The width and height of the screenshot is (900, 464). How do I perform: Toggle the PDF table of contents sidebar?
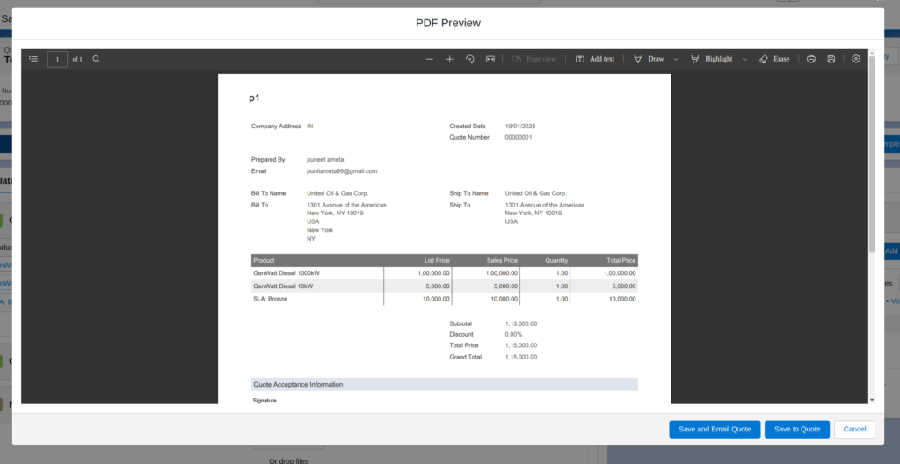[33, 59]
